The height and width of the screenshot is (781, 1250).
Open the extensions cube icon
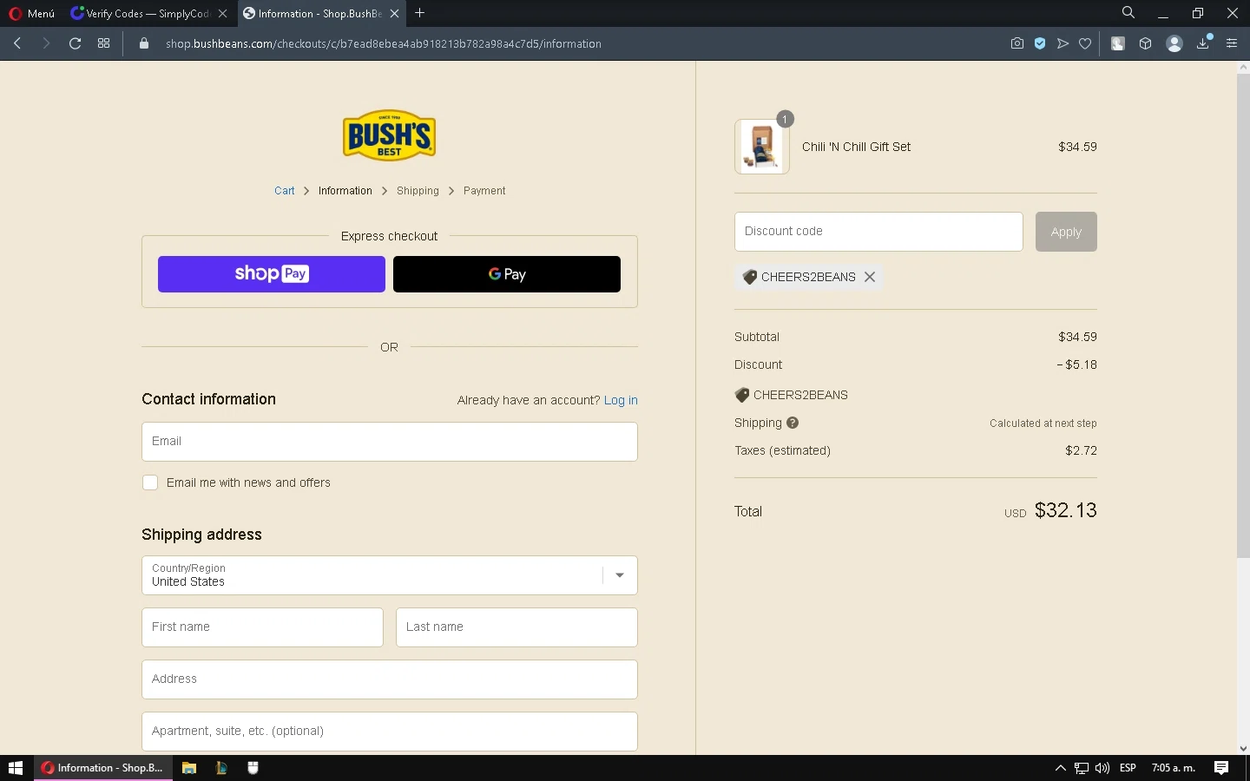[x=1146, y=43]
